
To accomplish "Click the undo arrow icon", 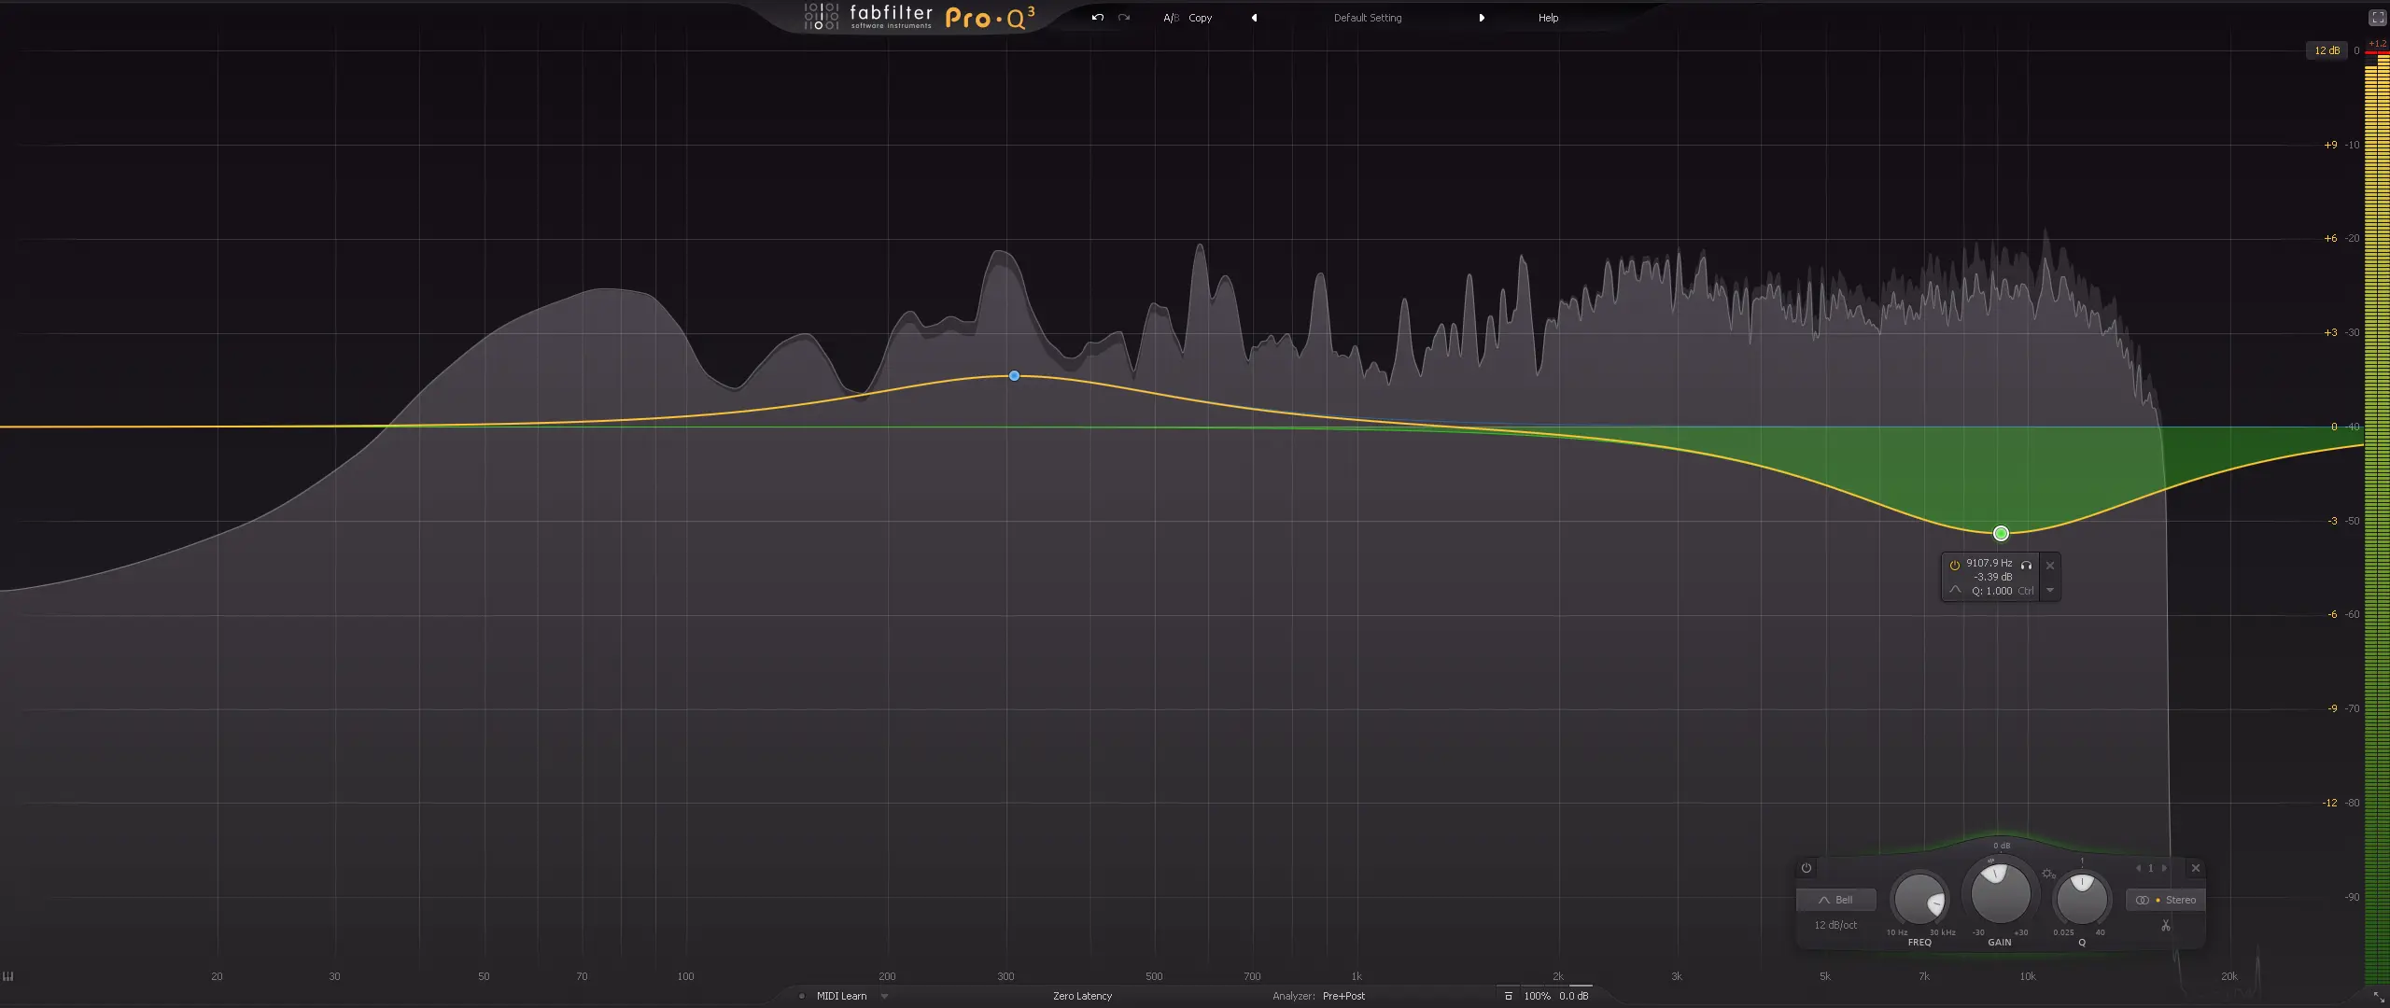I will coord(1098,18).
